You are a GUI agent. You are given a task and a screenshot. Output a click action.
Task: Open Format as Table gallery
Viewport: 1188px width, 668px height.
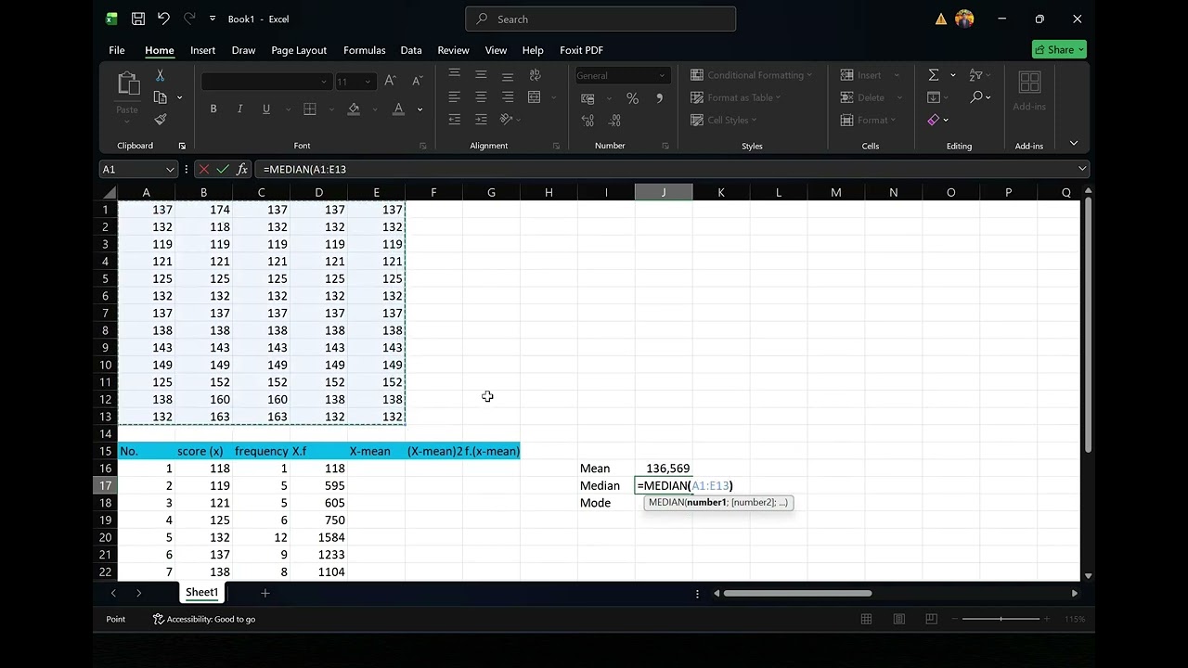(x=736, y=97)
